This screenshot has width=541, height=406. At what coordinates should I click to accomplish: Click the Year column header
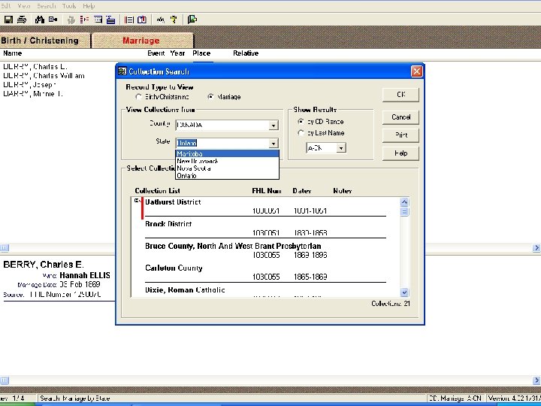click(x=177, y=53)
